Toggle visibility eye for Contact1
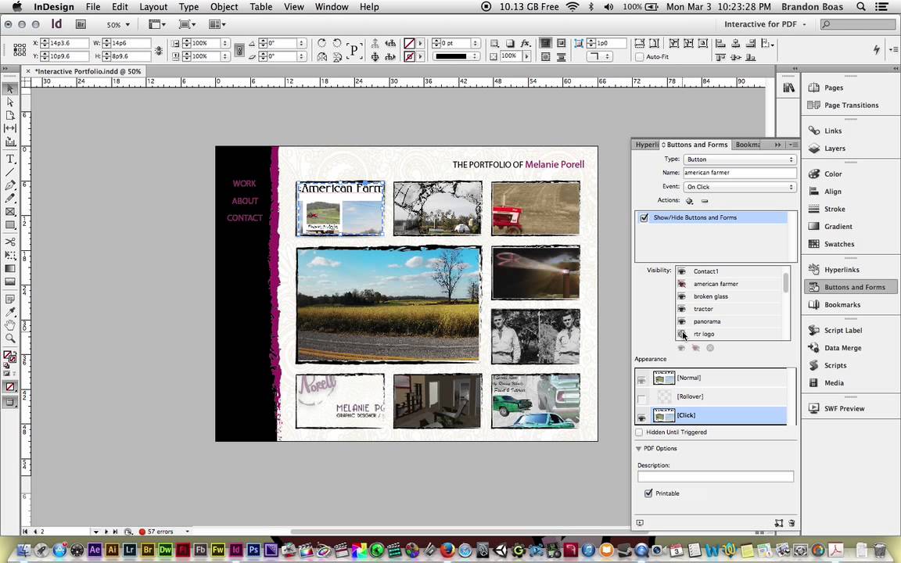The height and width of the screenshot is (563, 901). tap(681, 271)
